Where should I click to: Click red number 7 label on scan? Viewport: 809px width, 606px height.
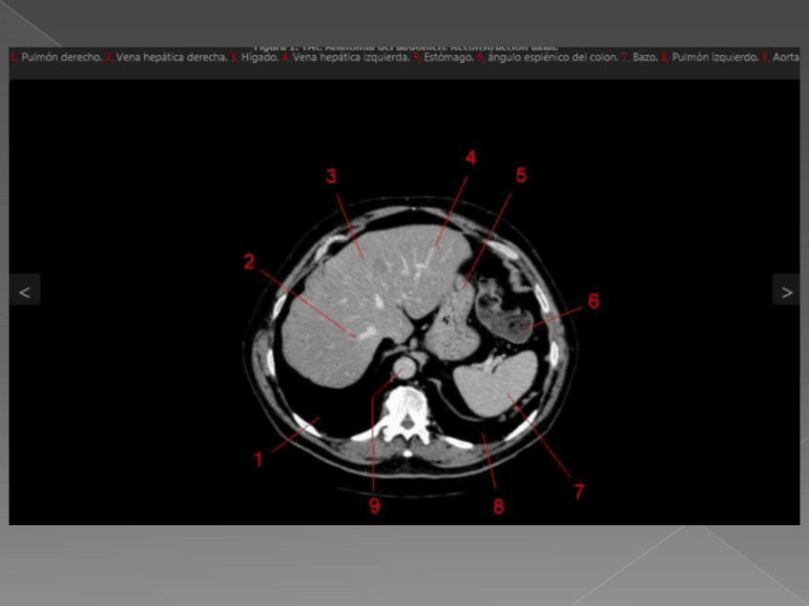pos(578,491)
